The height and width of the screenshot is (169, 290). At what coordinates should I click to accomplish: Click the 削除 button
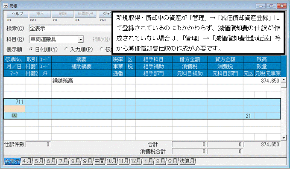[x=63, y=14]
